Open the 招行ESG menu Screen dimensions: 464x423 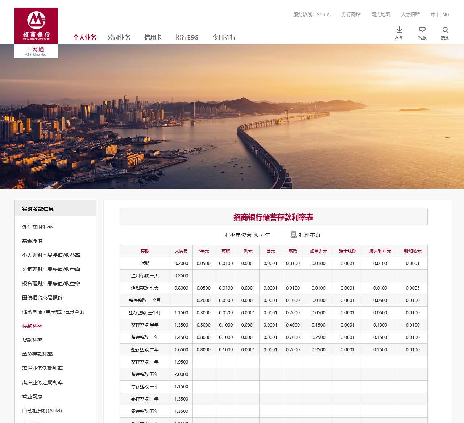click(x=187, y=37)
